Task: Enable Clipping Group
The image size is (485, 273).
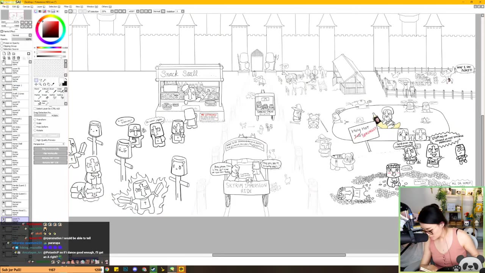Action: coord(2,46)
